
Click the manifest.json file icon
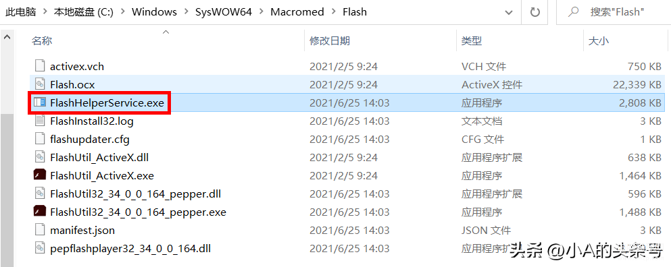[39, 230]
